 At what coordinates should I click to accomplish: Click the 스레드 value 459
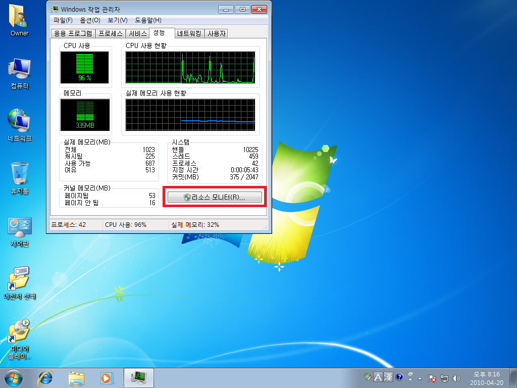pos(253,157)
